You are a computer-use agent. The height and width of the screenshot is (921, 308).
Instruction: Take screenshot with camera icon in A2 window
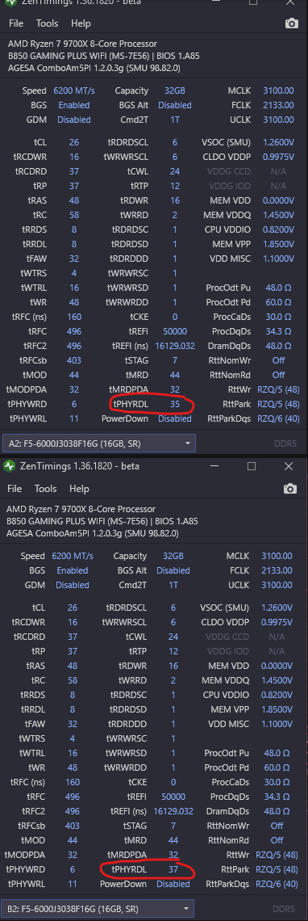[x=291, y=23]
